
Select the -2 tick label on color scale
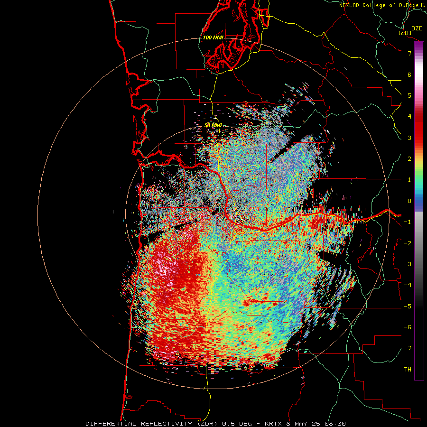click(x=408, y=243)
